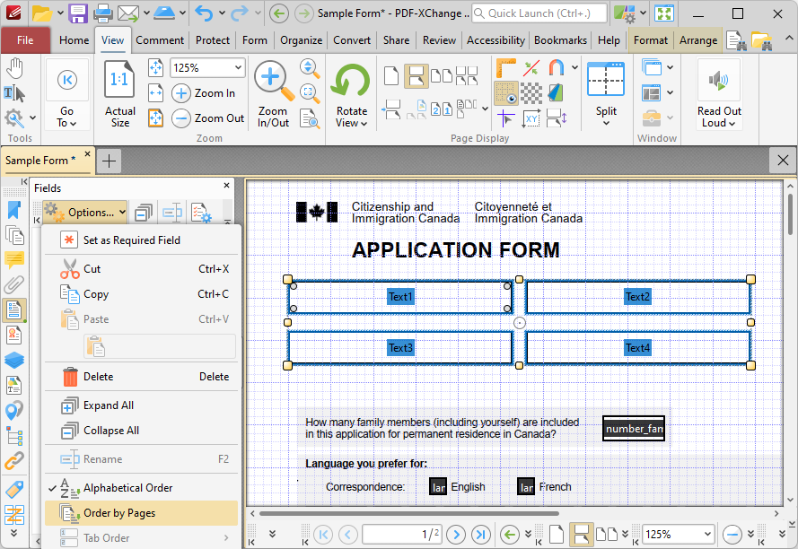Click the Save icon in quick toolbar
The height and width of the screenshot is (549, 798).
click(78, 13)
